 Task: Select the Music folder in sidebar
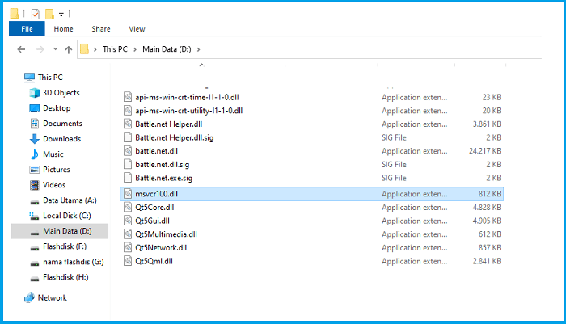53,154
